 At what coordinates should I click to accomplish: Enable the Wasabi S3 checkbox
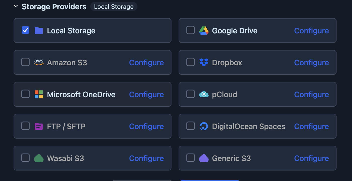[25, 158]
